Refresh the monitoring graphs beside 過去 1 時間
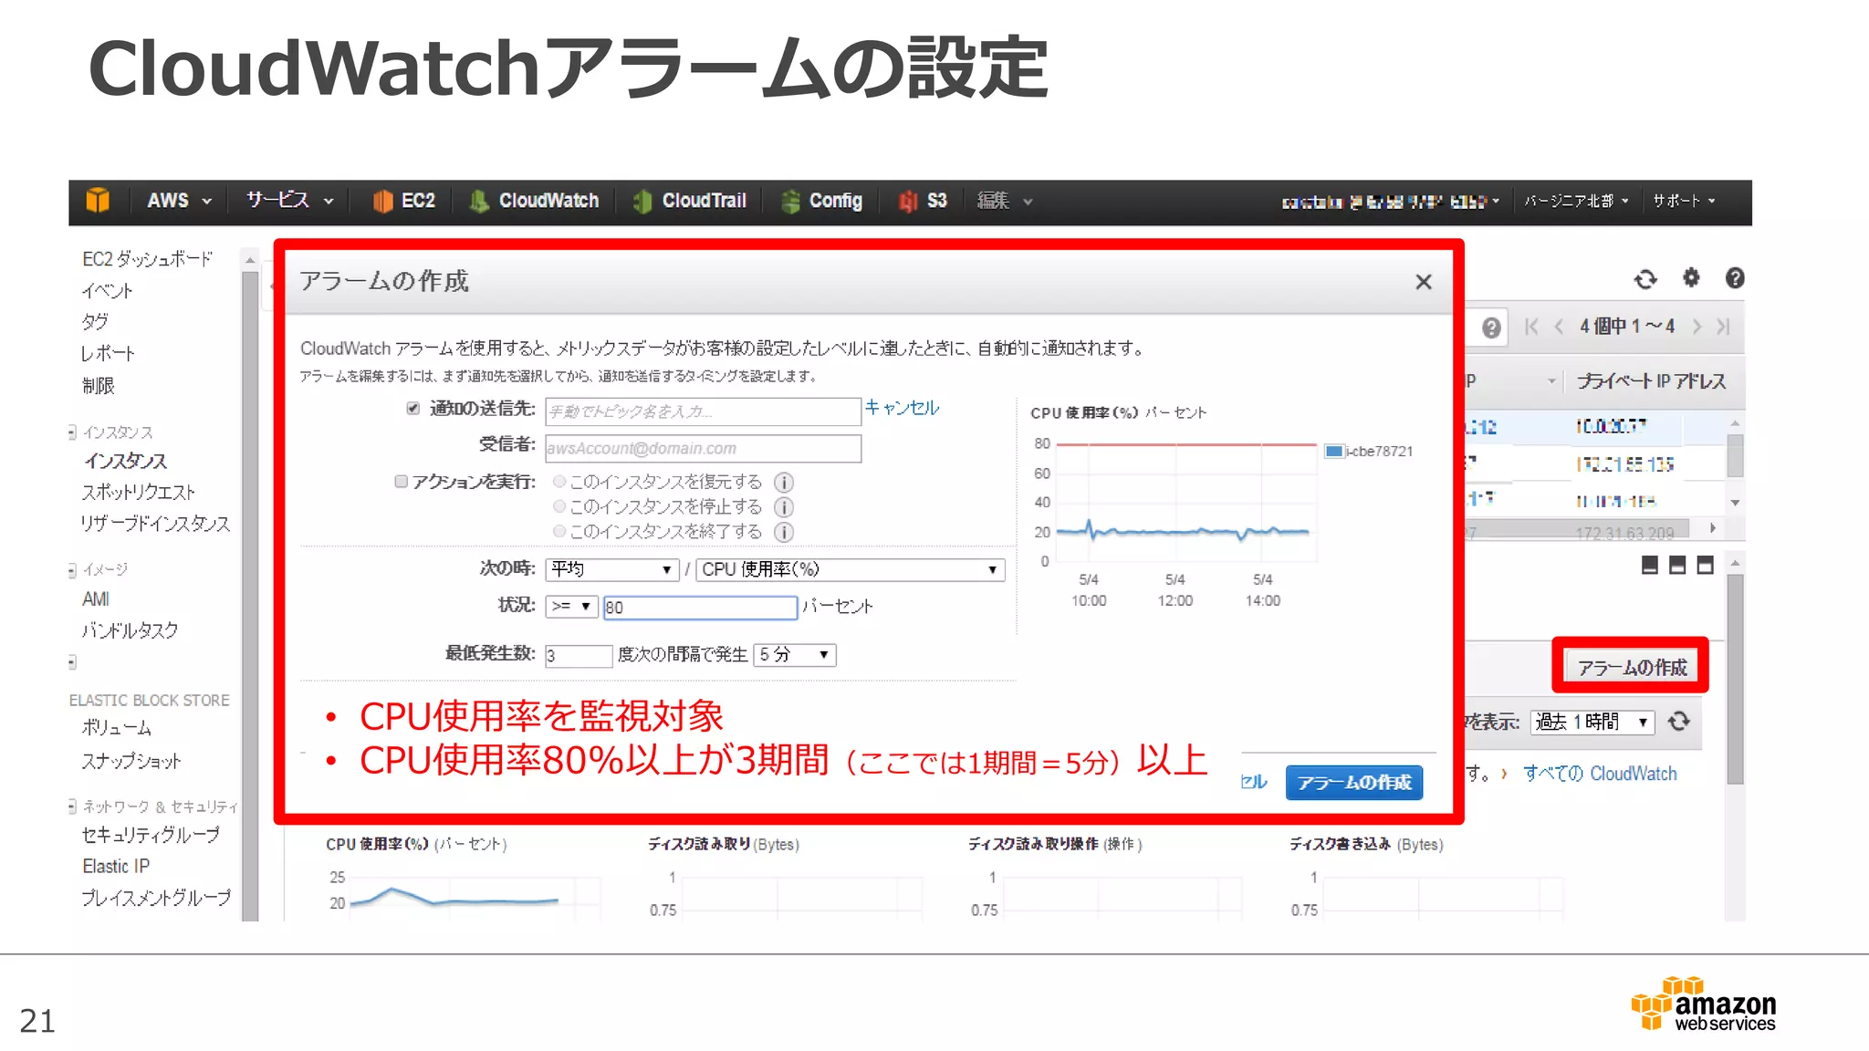The height and width of the screenshot is (1051, 1869). [x=1679, y=722]
